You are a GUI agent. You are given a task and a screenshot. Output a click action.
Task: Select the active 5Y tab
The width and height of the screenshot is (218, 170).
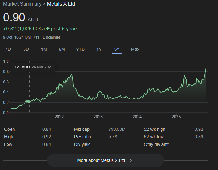(x=117, y=50)
